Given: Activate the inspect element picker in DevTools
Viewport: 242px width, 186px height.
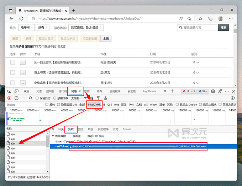Looking at the screenshot, I should (x=9, y=91).
